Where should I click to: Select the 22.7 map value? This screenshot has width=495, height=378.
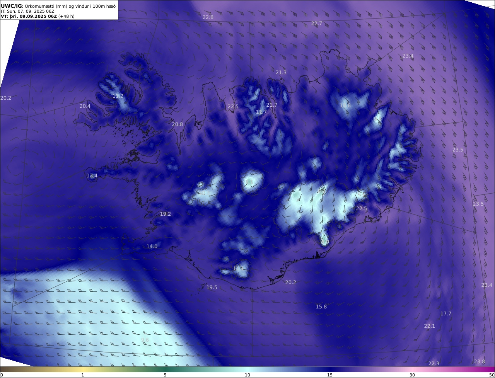point(317,24)
